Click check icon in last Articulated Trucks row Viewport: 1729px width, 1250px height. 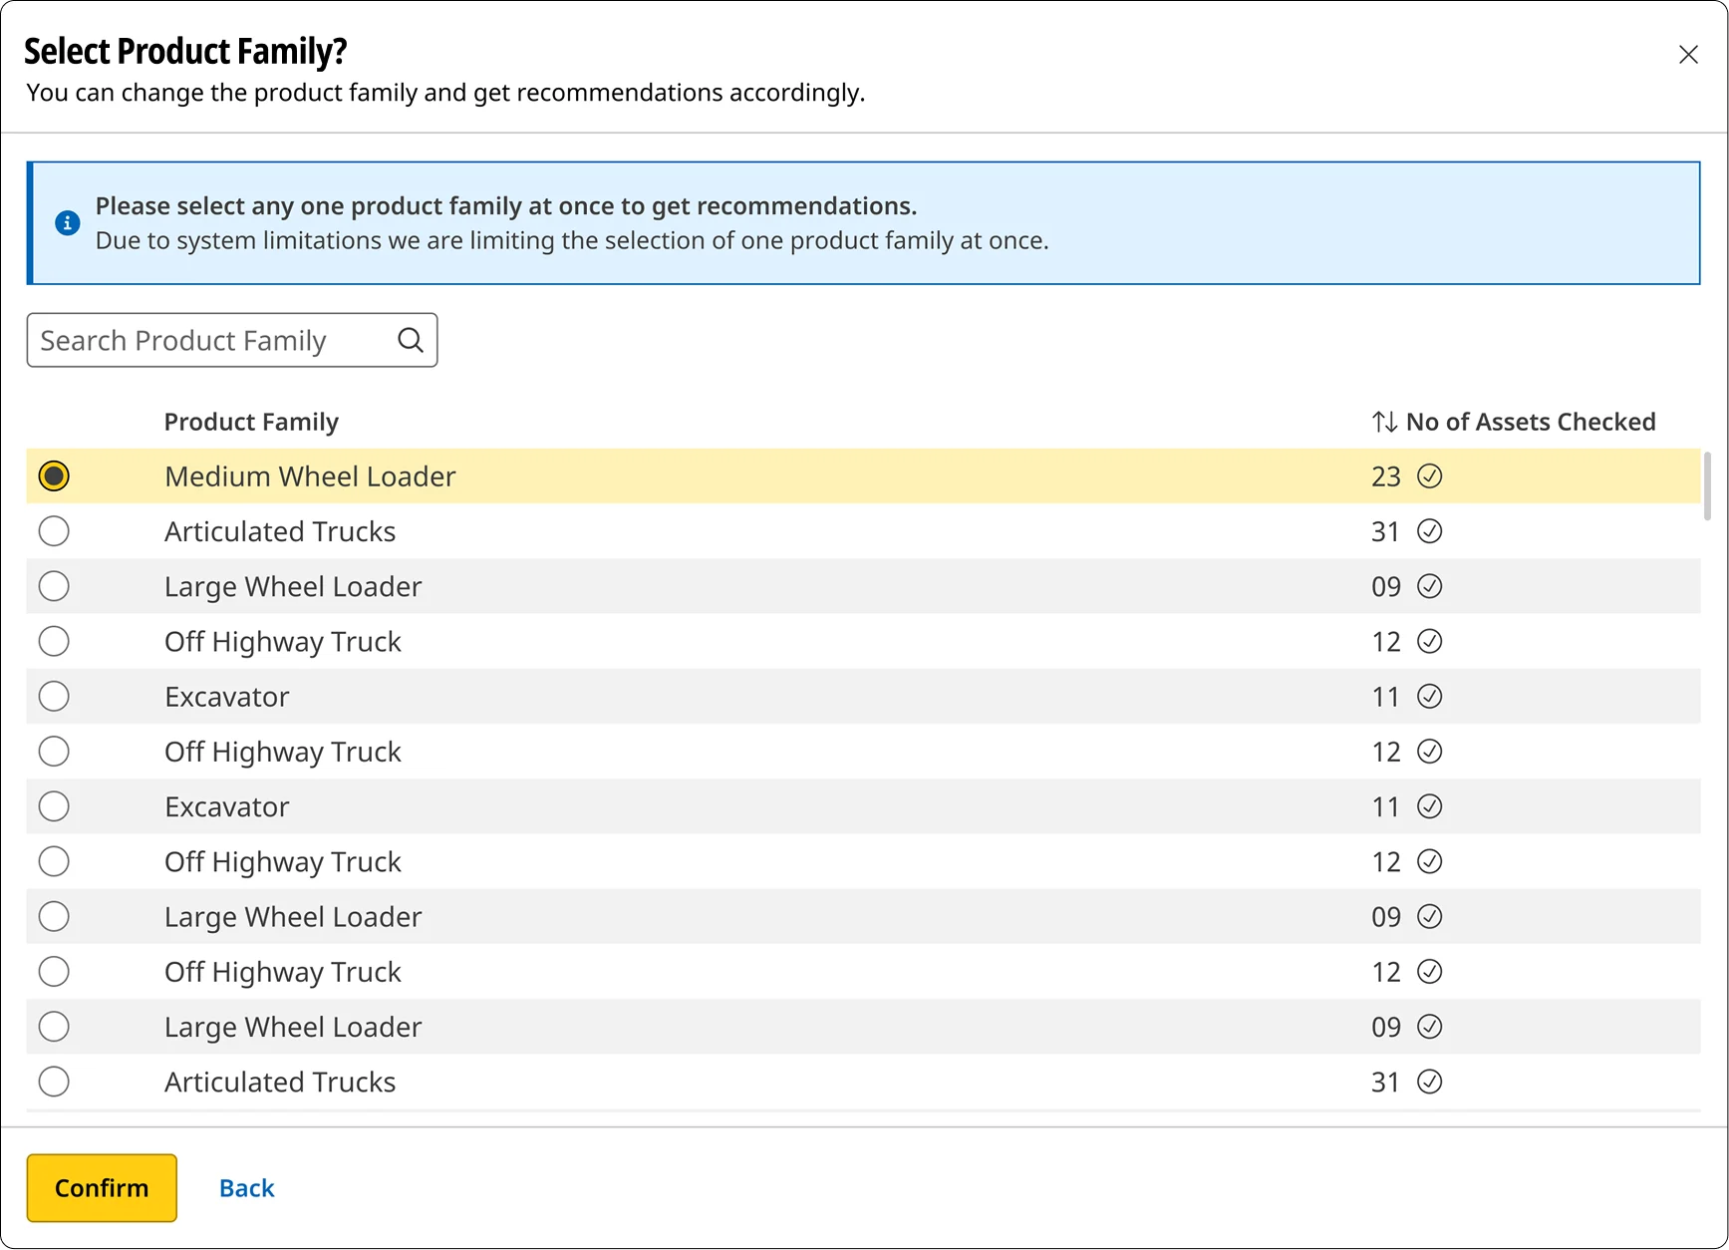(x=1429, y=1082)
